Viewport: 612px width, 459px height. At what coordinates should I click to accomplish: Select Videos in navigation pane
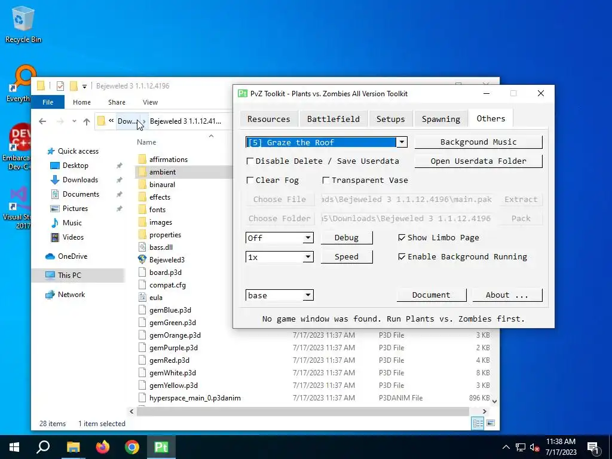73,237
